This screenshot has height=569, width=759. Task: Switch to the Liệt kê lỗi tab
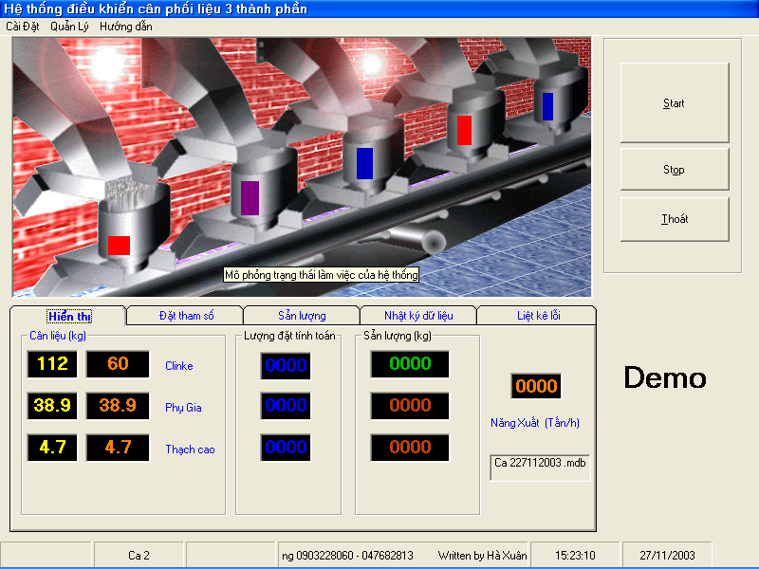(538, 316)
